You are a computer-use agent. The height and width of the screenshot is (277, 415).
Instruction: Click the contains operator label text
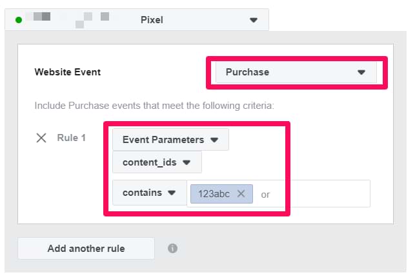point(142,193)
